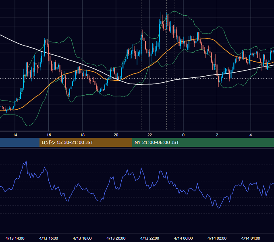Image resolution: width=274 pixels, height=242 pixels.
Task: Click the 4/14 02:00 time label
Action: [217, 238]
